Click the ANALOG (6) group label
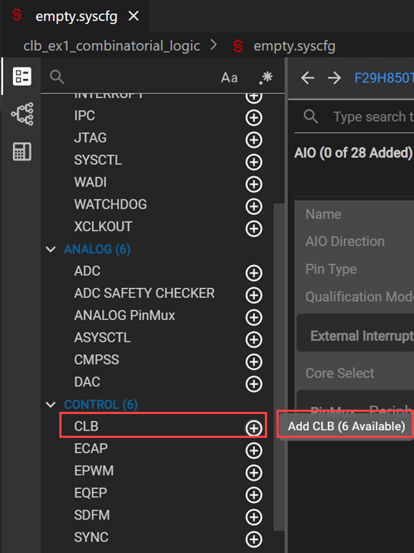Viewport: 414px width, 553px height. click(x=97, y=249)
